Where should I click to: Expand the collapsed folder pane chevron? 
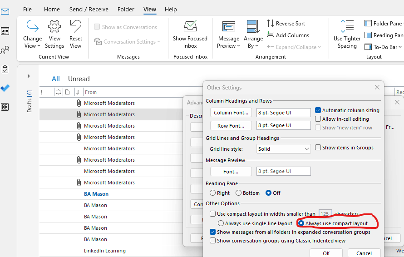pos(29,76)
